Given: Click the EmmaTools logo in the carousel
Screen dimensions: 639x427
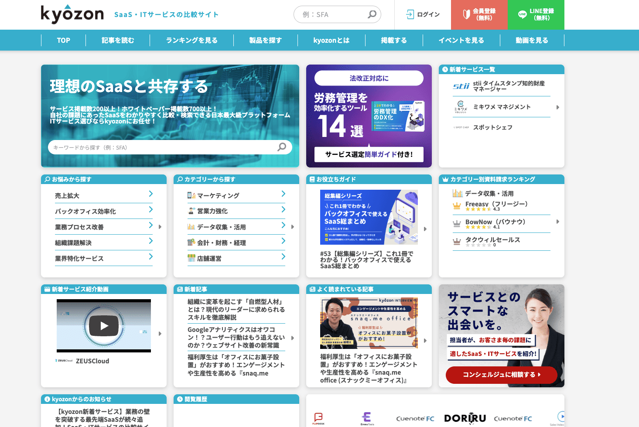Looking at the screenshot, I should coord(367,419).
